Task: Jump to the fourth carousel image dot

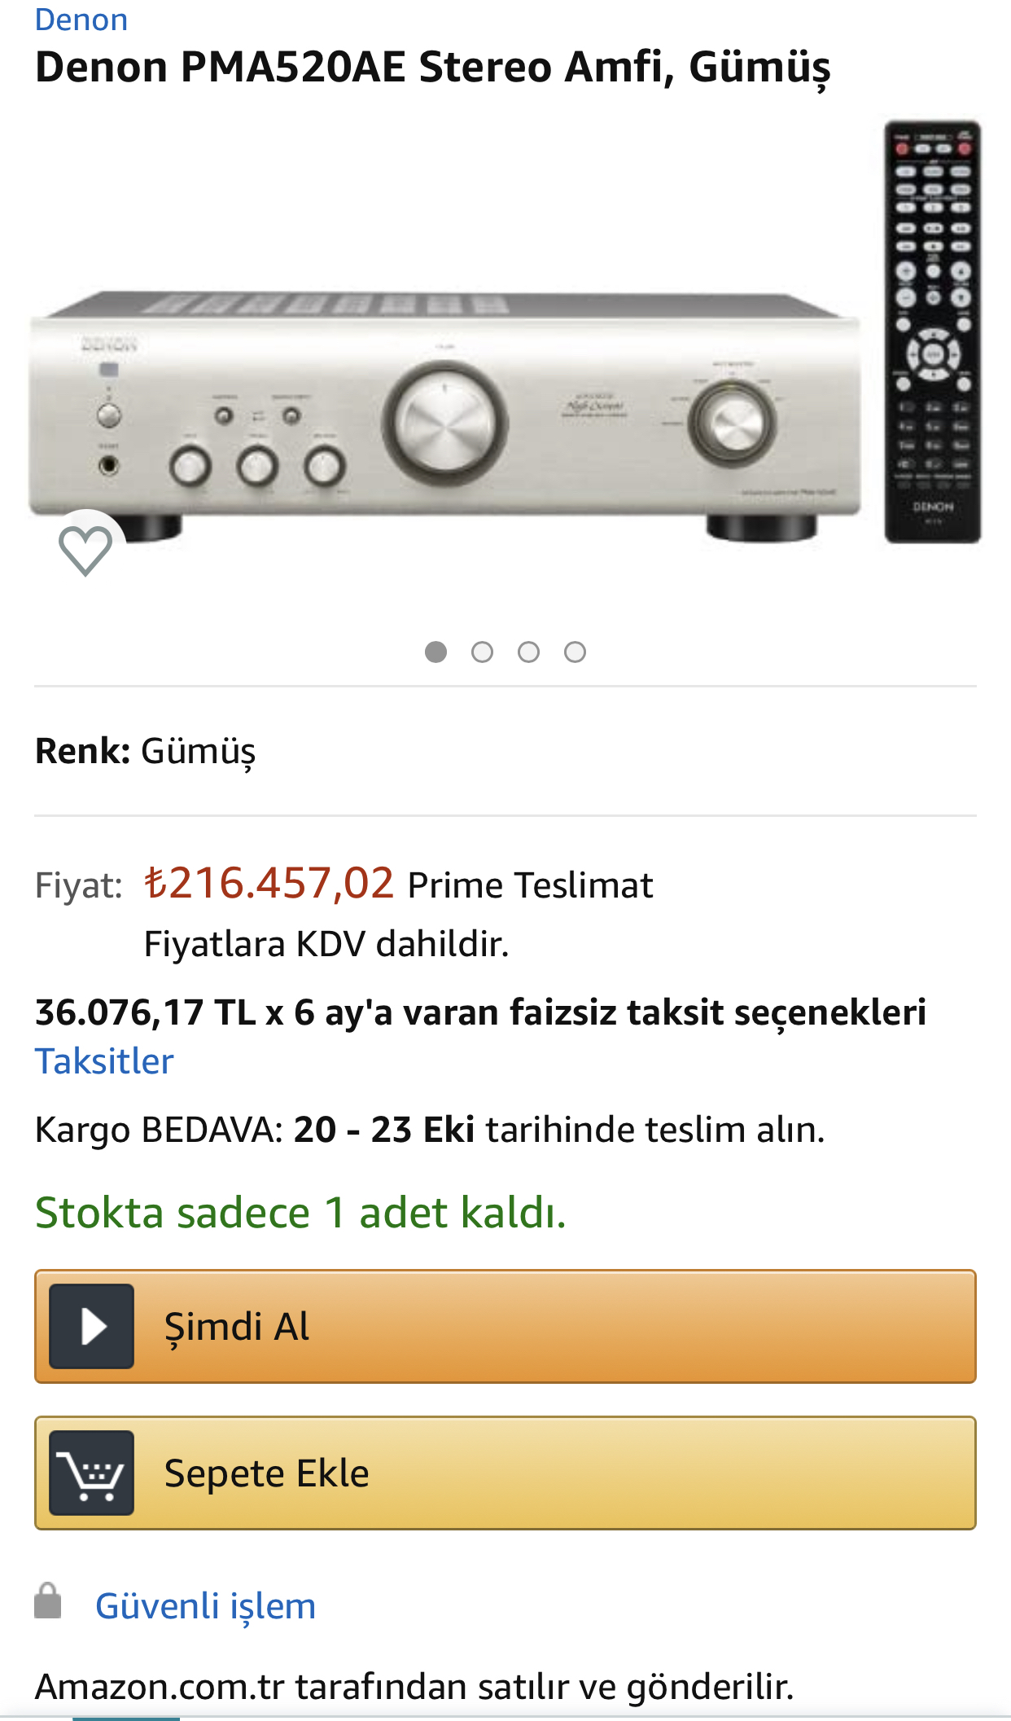Action: [x=575, y=652]
